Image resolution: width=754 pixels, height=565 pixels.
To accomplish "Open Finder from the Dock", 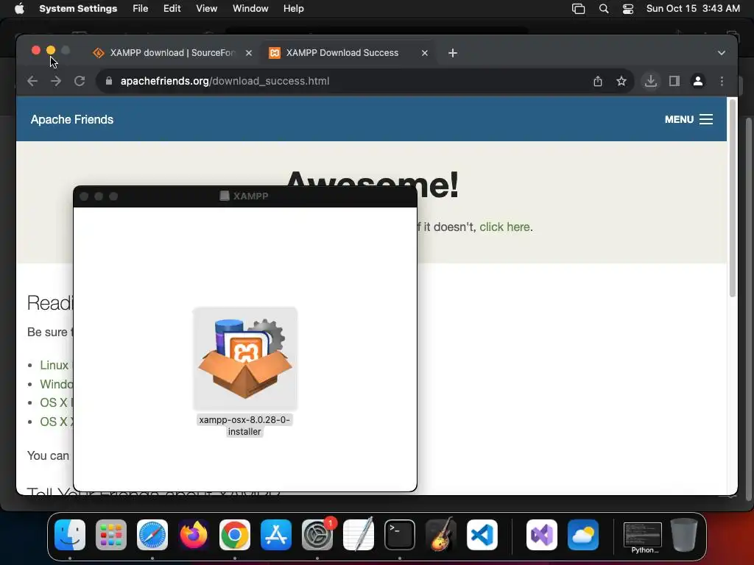I will click(x=70, y=535).
